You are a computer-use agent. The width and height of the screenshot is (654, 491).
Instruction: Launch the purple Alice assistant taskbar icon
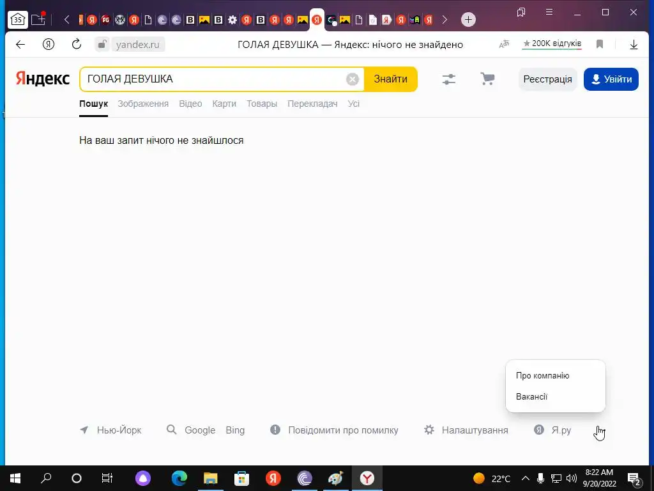click(x=143, y=478)
